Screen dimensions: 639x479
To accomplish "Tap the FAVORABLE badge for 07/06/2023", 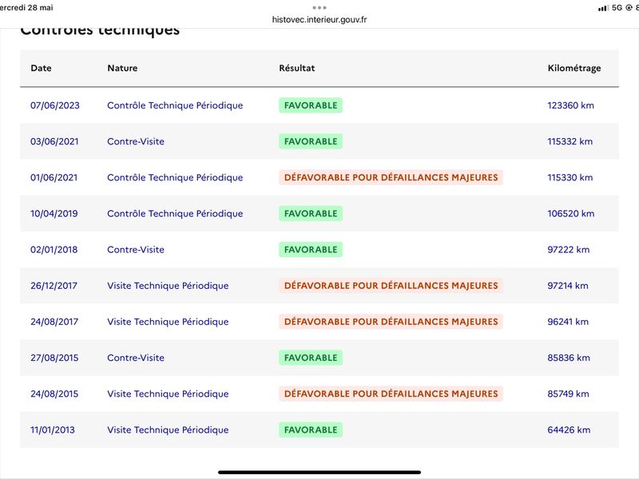I will (311, 105).
